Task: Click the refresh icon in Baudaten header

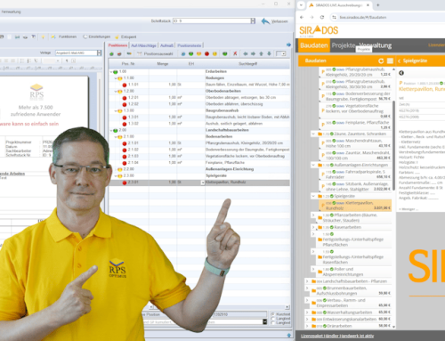Action: tap(381, 61)
